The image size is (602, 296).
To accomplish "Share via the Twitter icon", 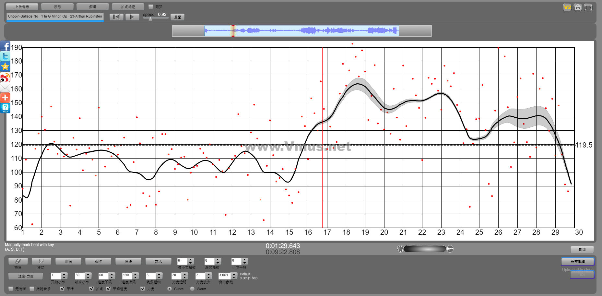I will (x=5, y=56).
